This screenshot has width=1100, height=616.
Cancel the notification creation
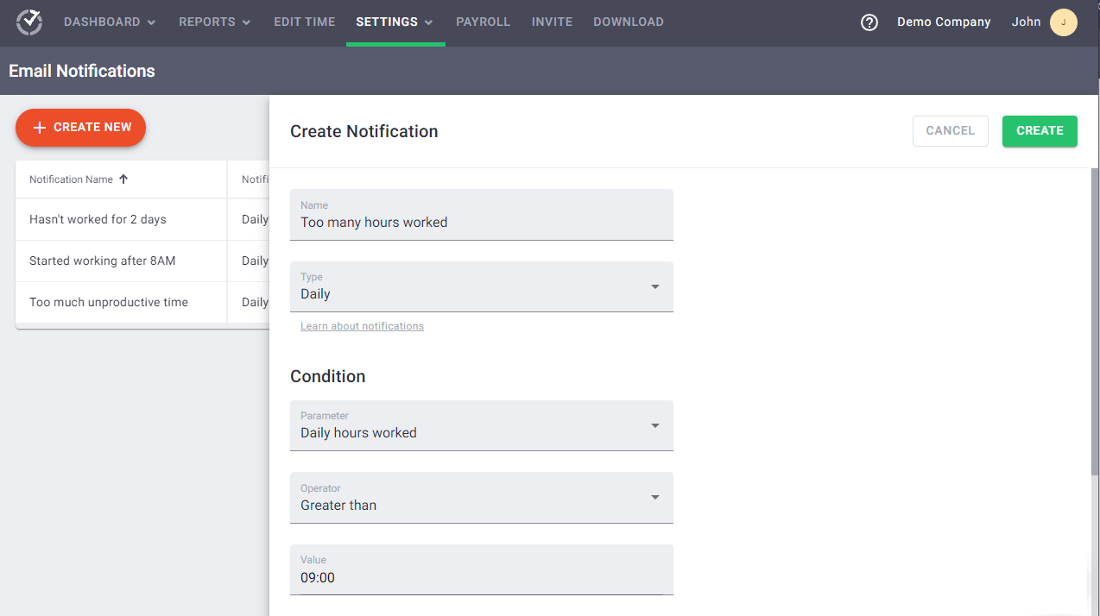950,130
